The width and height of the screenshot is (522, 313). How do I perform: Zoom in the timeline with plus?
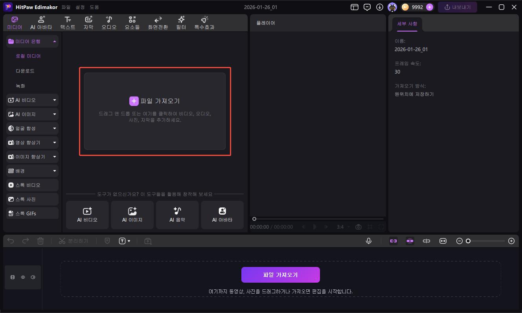(511, 241)
